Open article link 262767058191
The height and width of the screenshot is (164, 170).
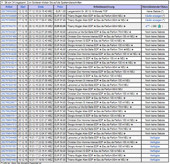tap(9, 151)
